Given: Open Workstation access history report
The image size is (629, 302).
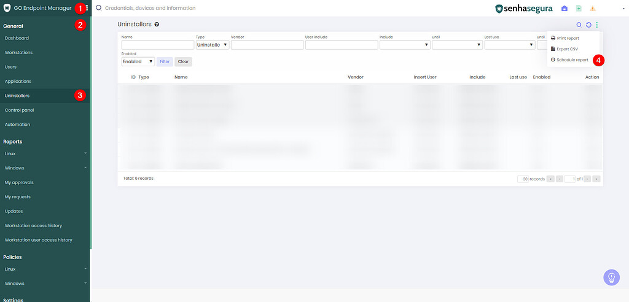Looking at the screenshot, I should [x=33, y=226].
